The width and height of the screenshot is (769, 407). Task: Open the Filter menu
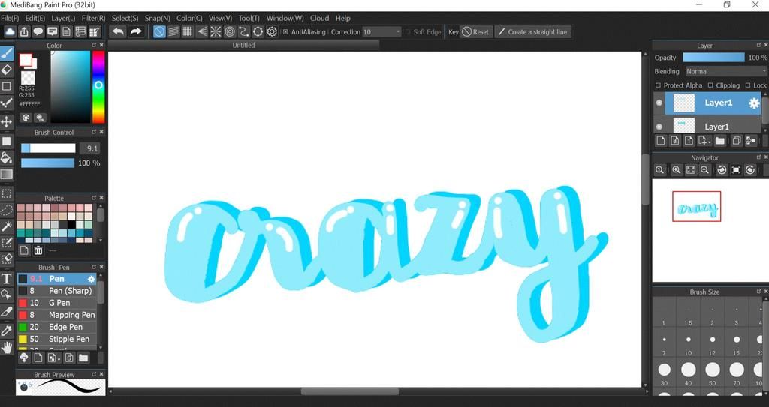(94, 18)
